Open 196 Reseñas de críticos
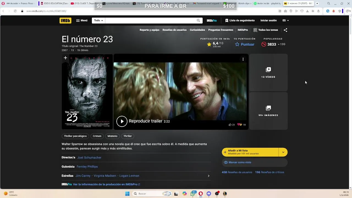This screenshot has height=198, width=352. click(x=269, y=172)
